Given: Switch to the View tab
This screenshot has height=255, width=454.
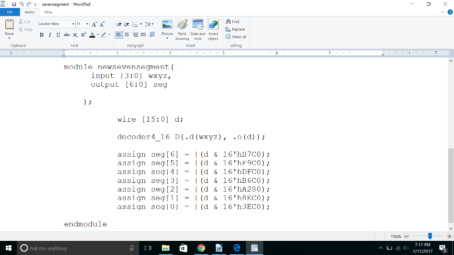Looking at the screenshot, I should pyautogui.click(x=48, y=12).
